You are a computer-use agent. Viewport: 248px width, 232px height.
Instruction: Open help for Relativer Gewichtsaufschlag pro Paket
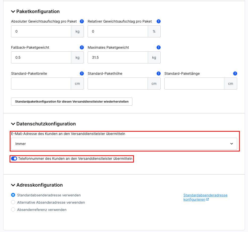(x=158, y=21)
